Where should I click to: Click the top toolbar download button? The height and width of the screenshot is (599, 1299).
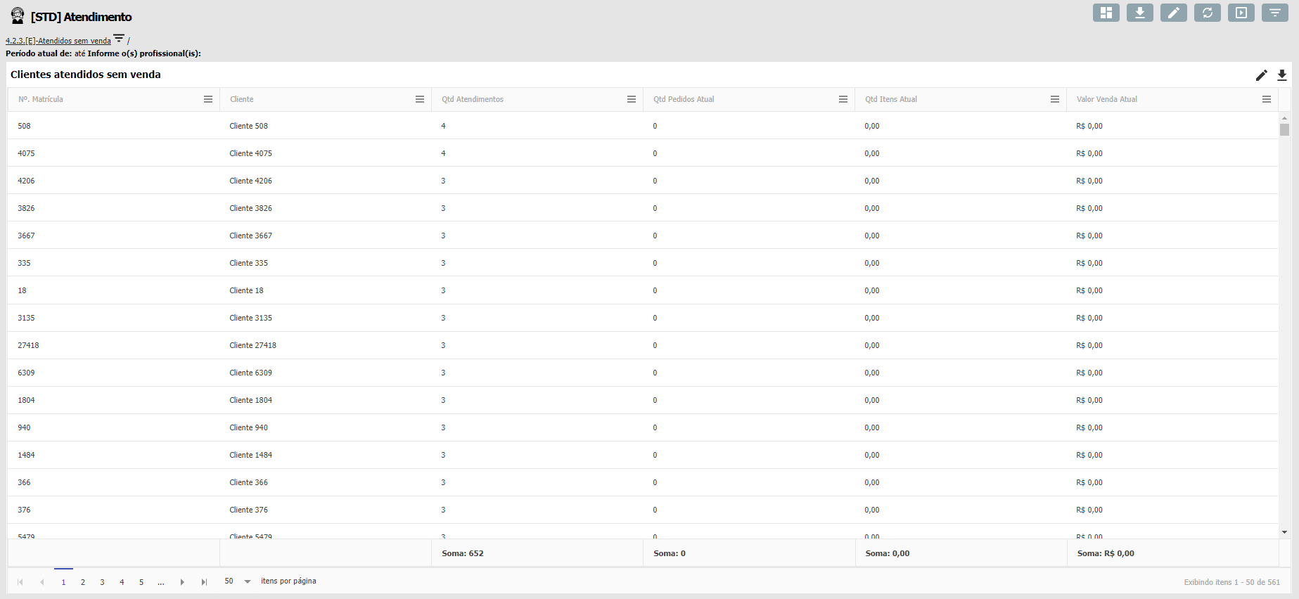[x=1139, y=13]
